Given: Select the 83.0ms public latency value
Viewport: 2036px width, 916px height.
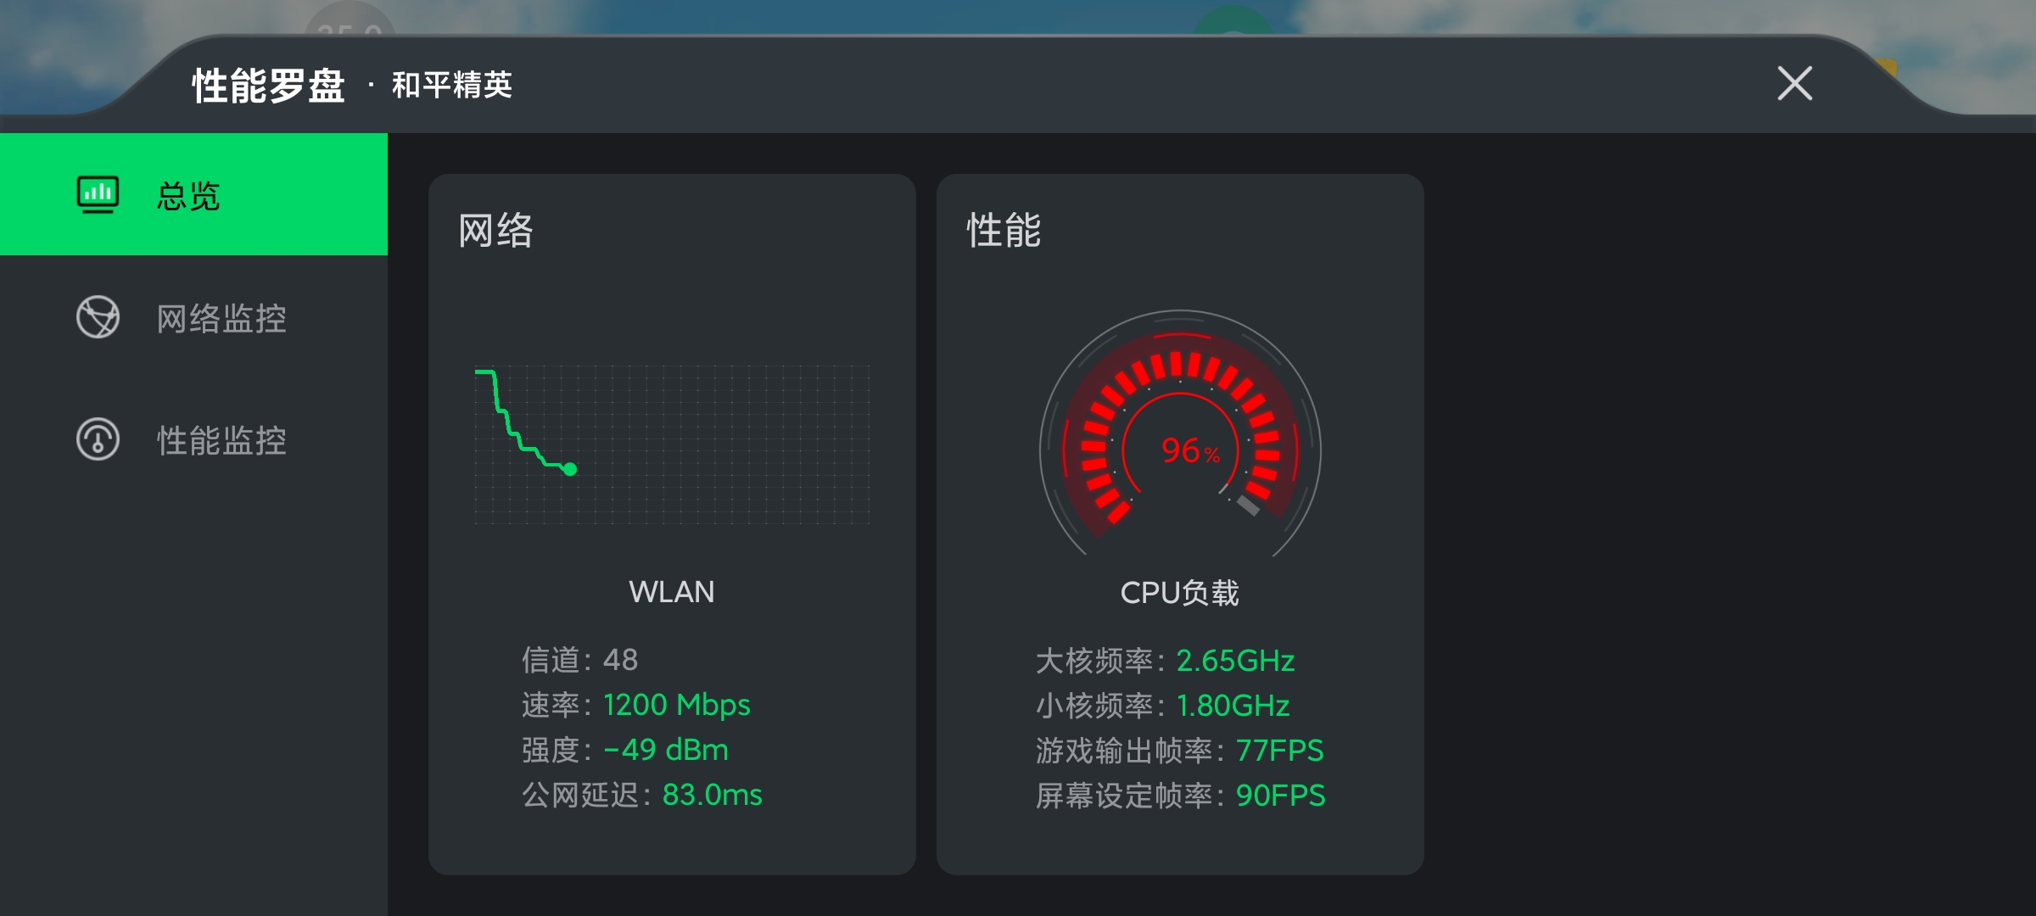Looking at the screenshot, I should pyautogui.click(x=712, y=795).
